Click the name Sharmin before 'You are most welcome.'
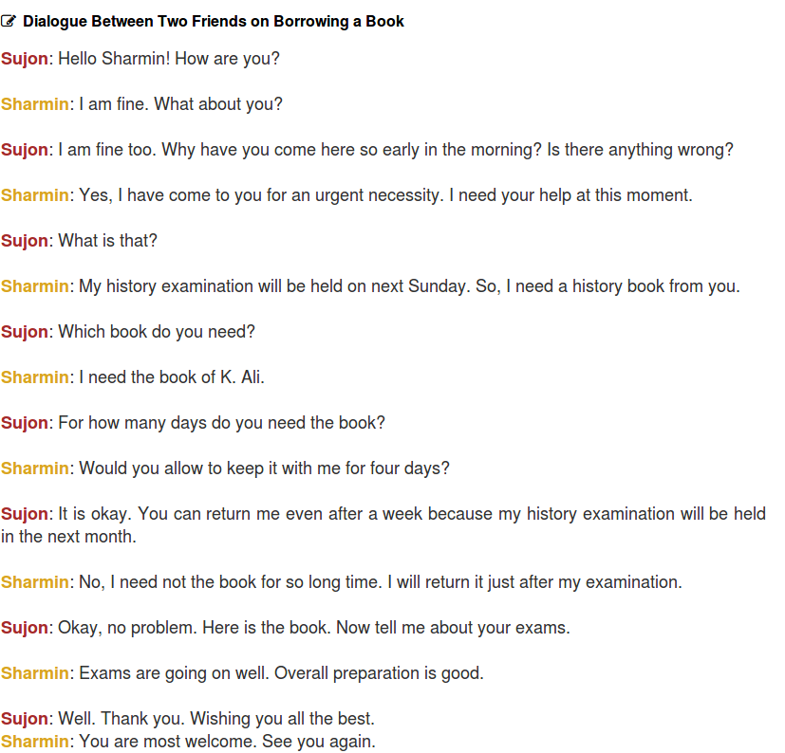Image resolution: width=785 pixels, height=753 pixels. tap(34, 742)
